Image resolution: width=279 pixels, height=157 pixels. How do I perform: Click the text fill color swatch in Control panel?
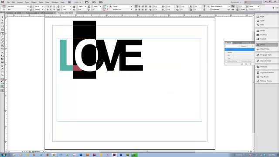105,7
